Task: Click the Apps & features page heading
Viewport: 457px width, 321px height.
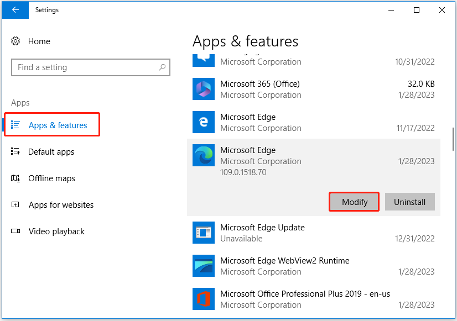Action: coord(246,41)
